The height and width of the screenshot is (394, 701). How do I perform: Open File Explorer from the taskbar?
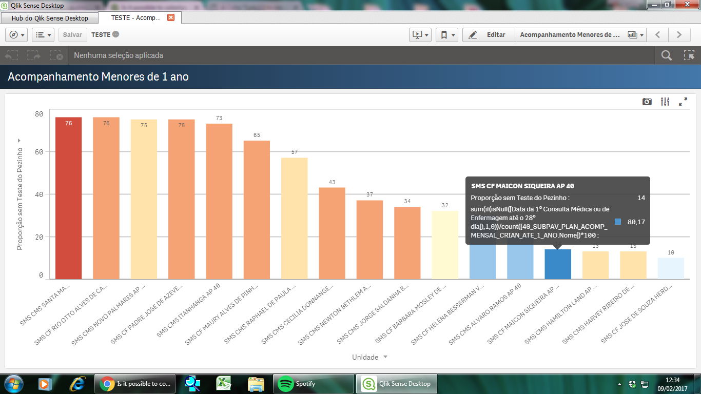256,384
